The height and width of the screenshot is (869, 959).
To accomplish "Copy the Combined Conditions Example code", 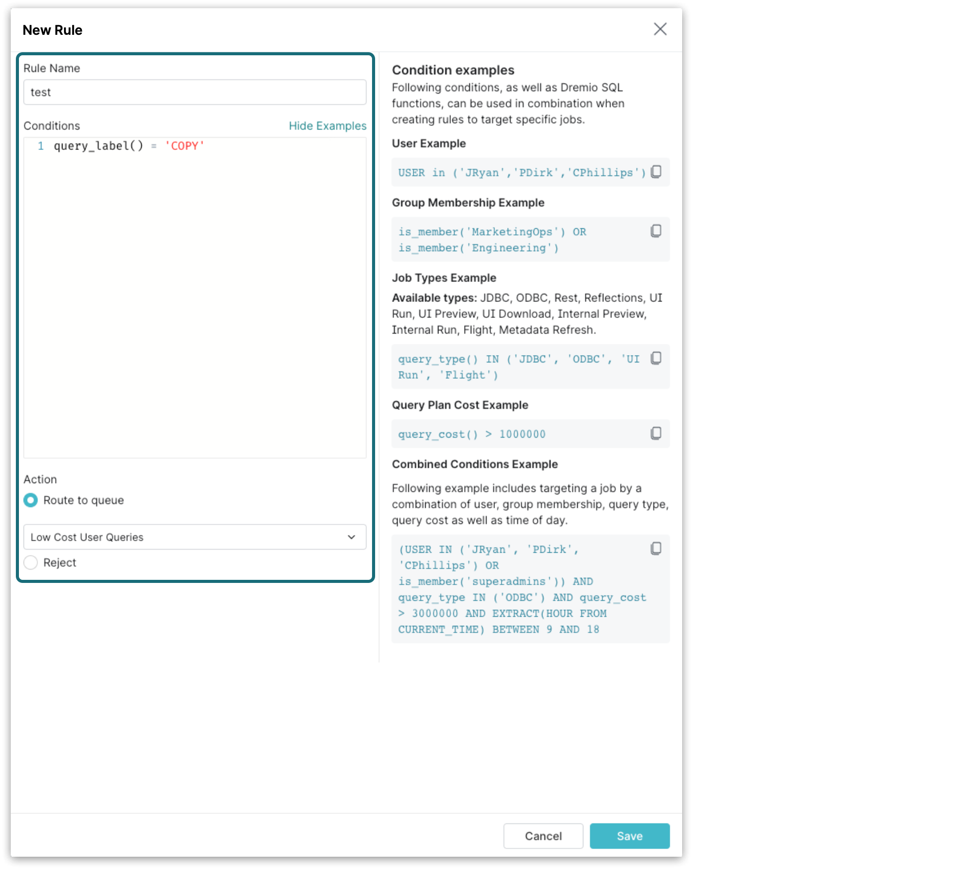I will (x=656, y=549).
